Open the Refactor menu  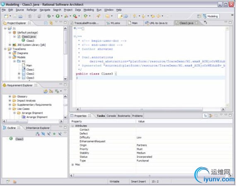point(32,10)
